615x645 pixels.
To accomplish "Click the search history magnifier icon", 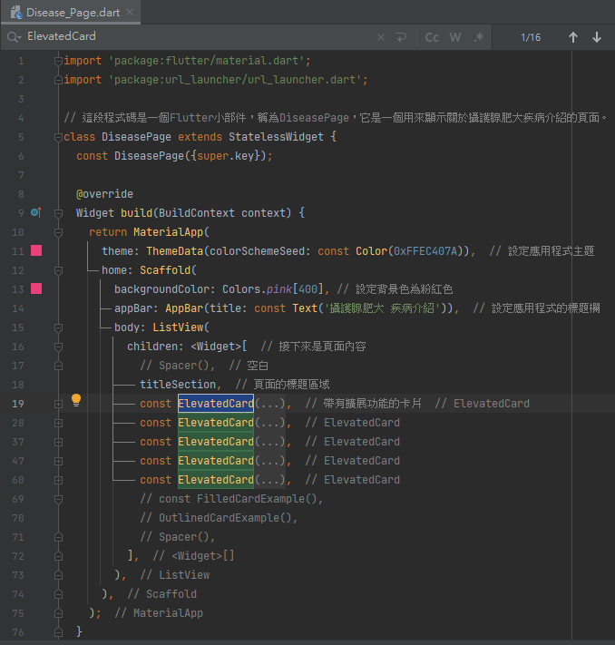I will pos(14,37).
